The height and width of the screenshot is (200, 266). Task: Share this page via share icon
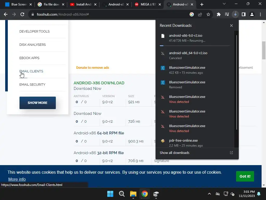point(200,15)
